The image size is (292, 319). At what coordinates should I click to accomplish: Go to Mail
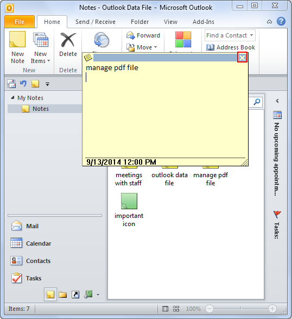point(25,226)
